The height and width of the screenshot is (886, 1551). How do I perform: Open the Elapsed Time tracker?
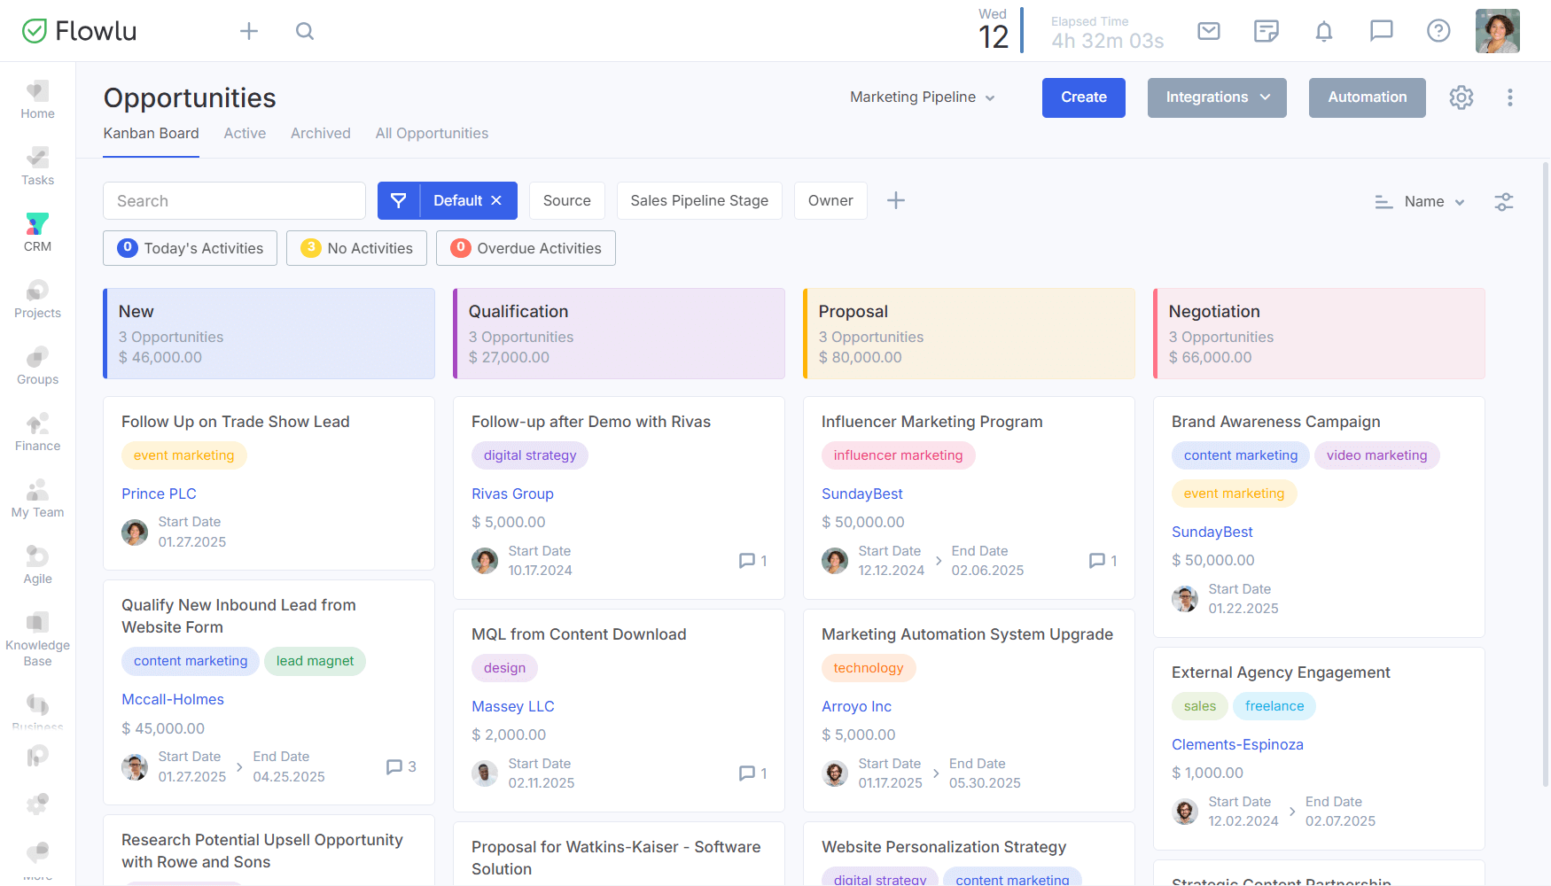[x=1107, y=33]
